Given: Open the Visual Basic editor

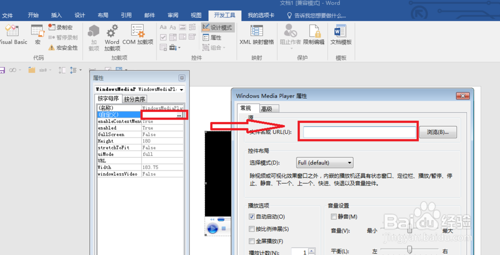Looking at the screenshot, I should coord(13,34).
